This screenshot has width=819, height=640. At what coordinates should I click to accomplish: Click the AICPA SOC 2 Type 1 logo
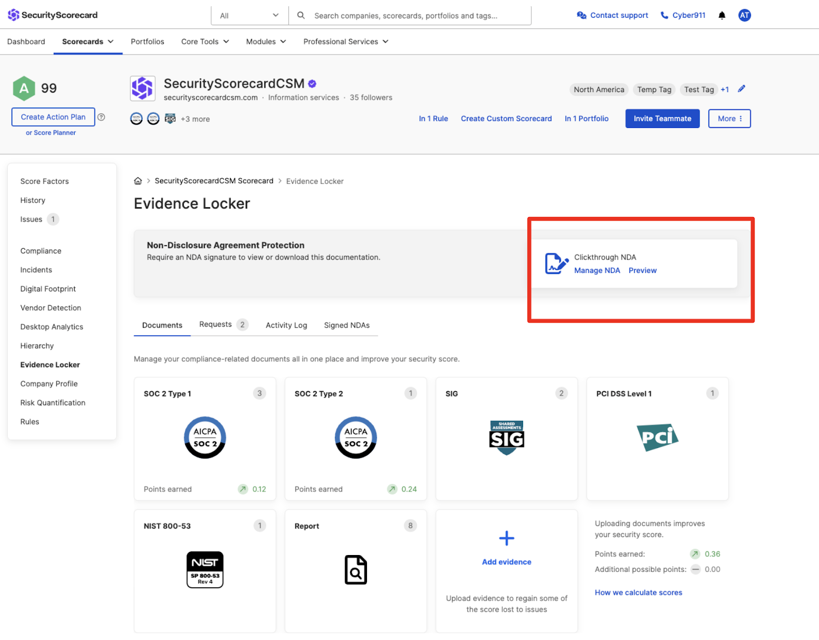pyautogui.click(x=205, y=438)
